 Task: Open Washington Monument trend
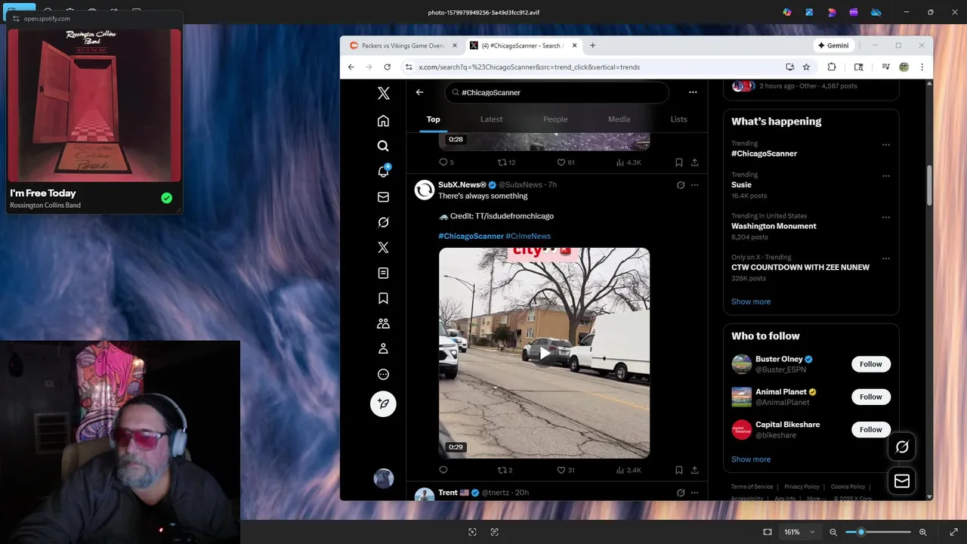click(774, 226)
